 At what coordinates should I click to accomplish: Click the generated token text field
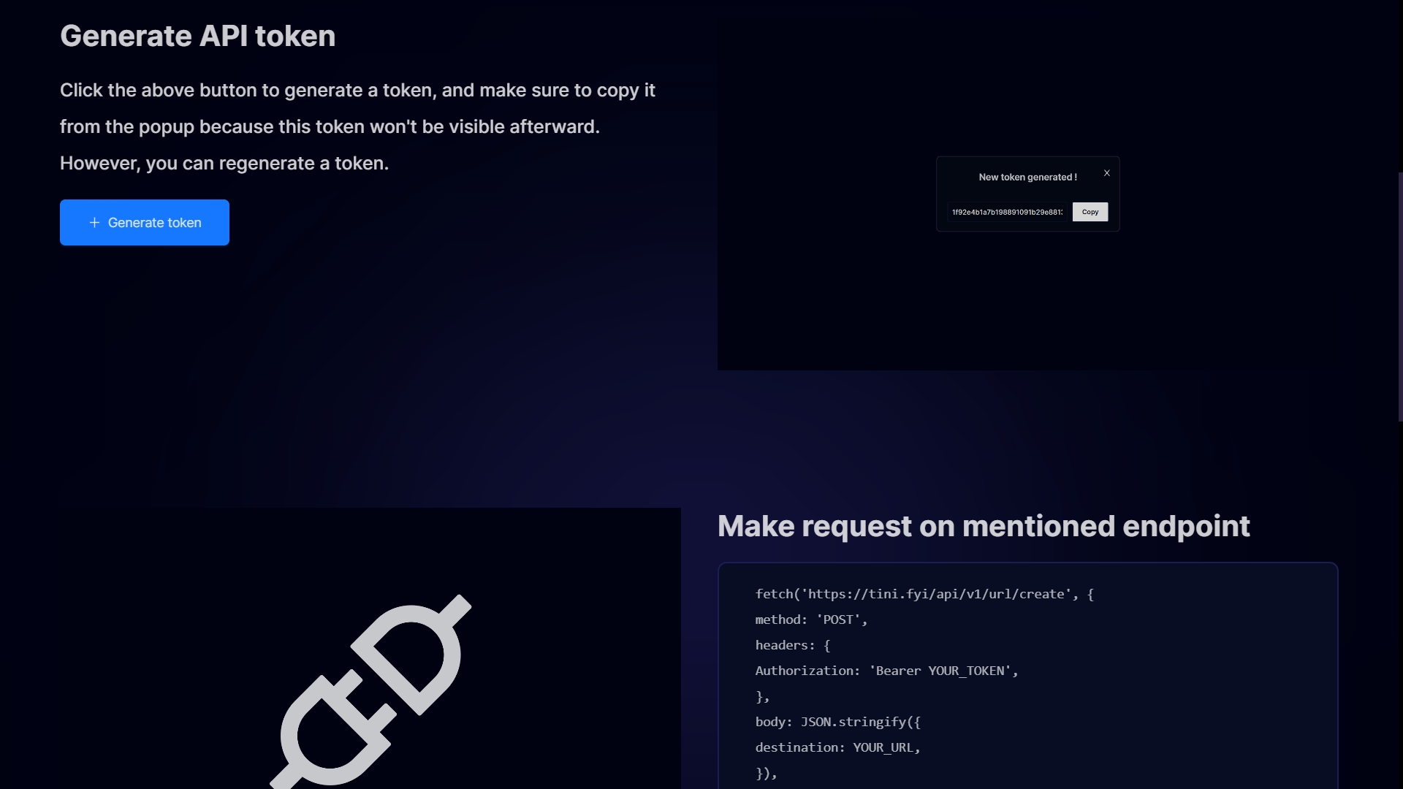1007,212
